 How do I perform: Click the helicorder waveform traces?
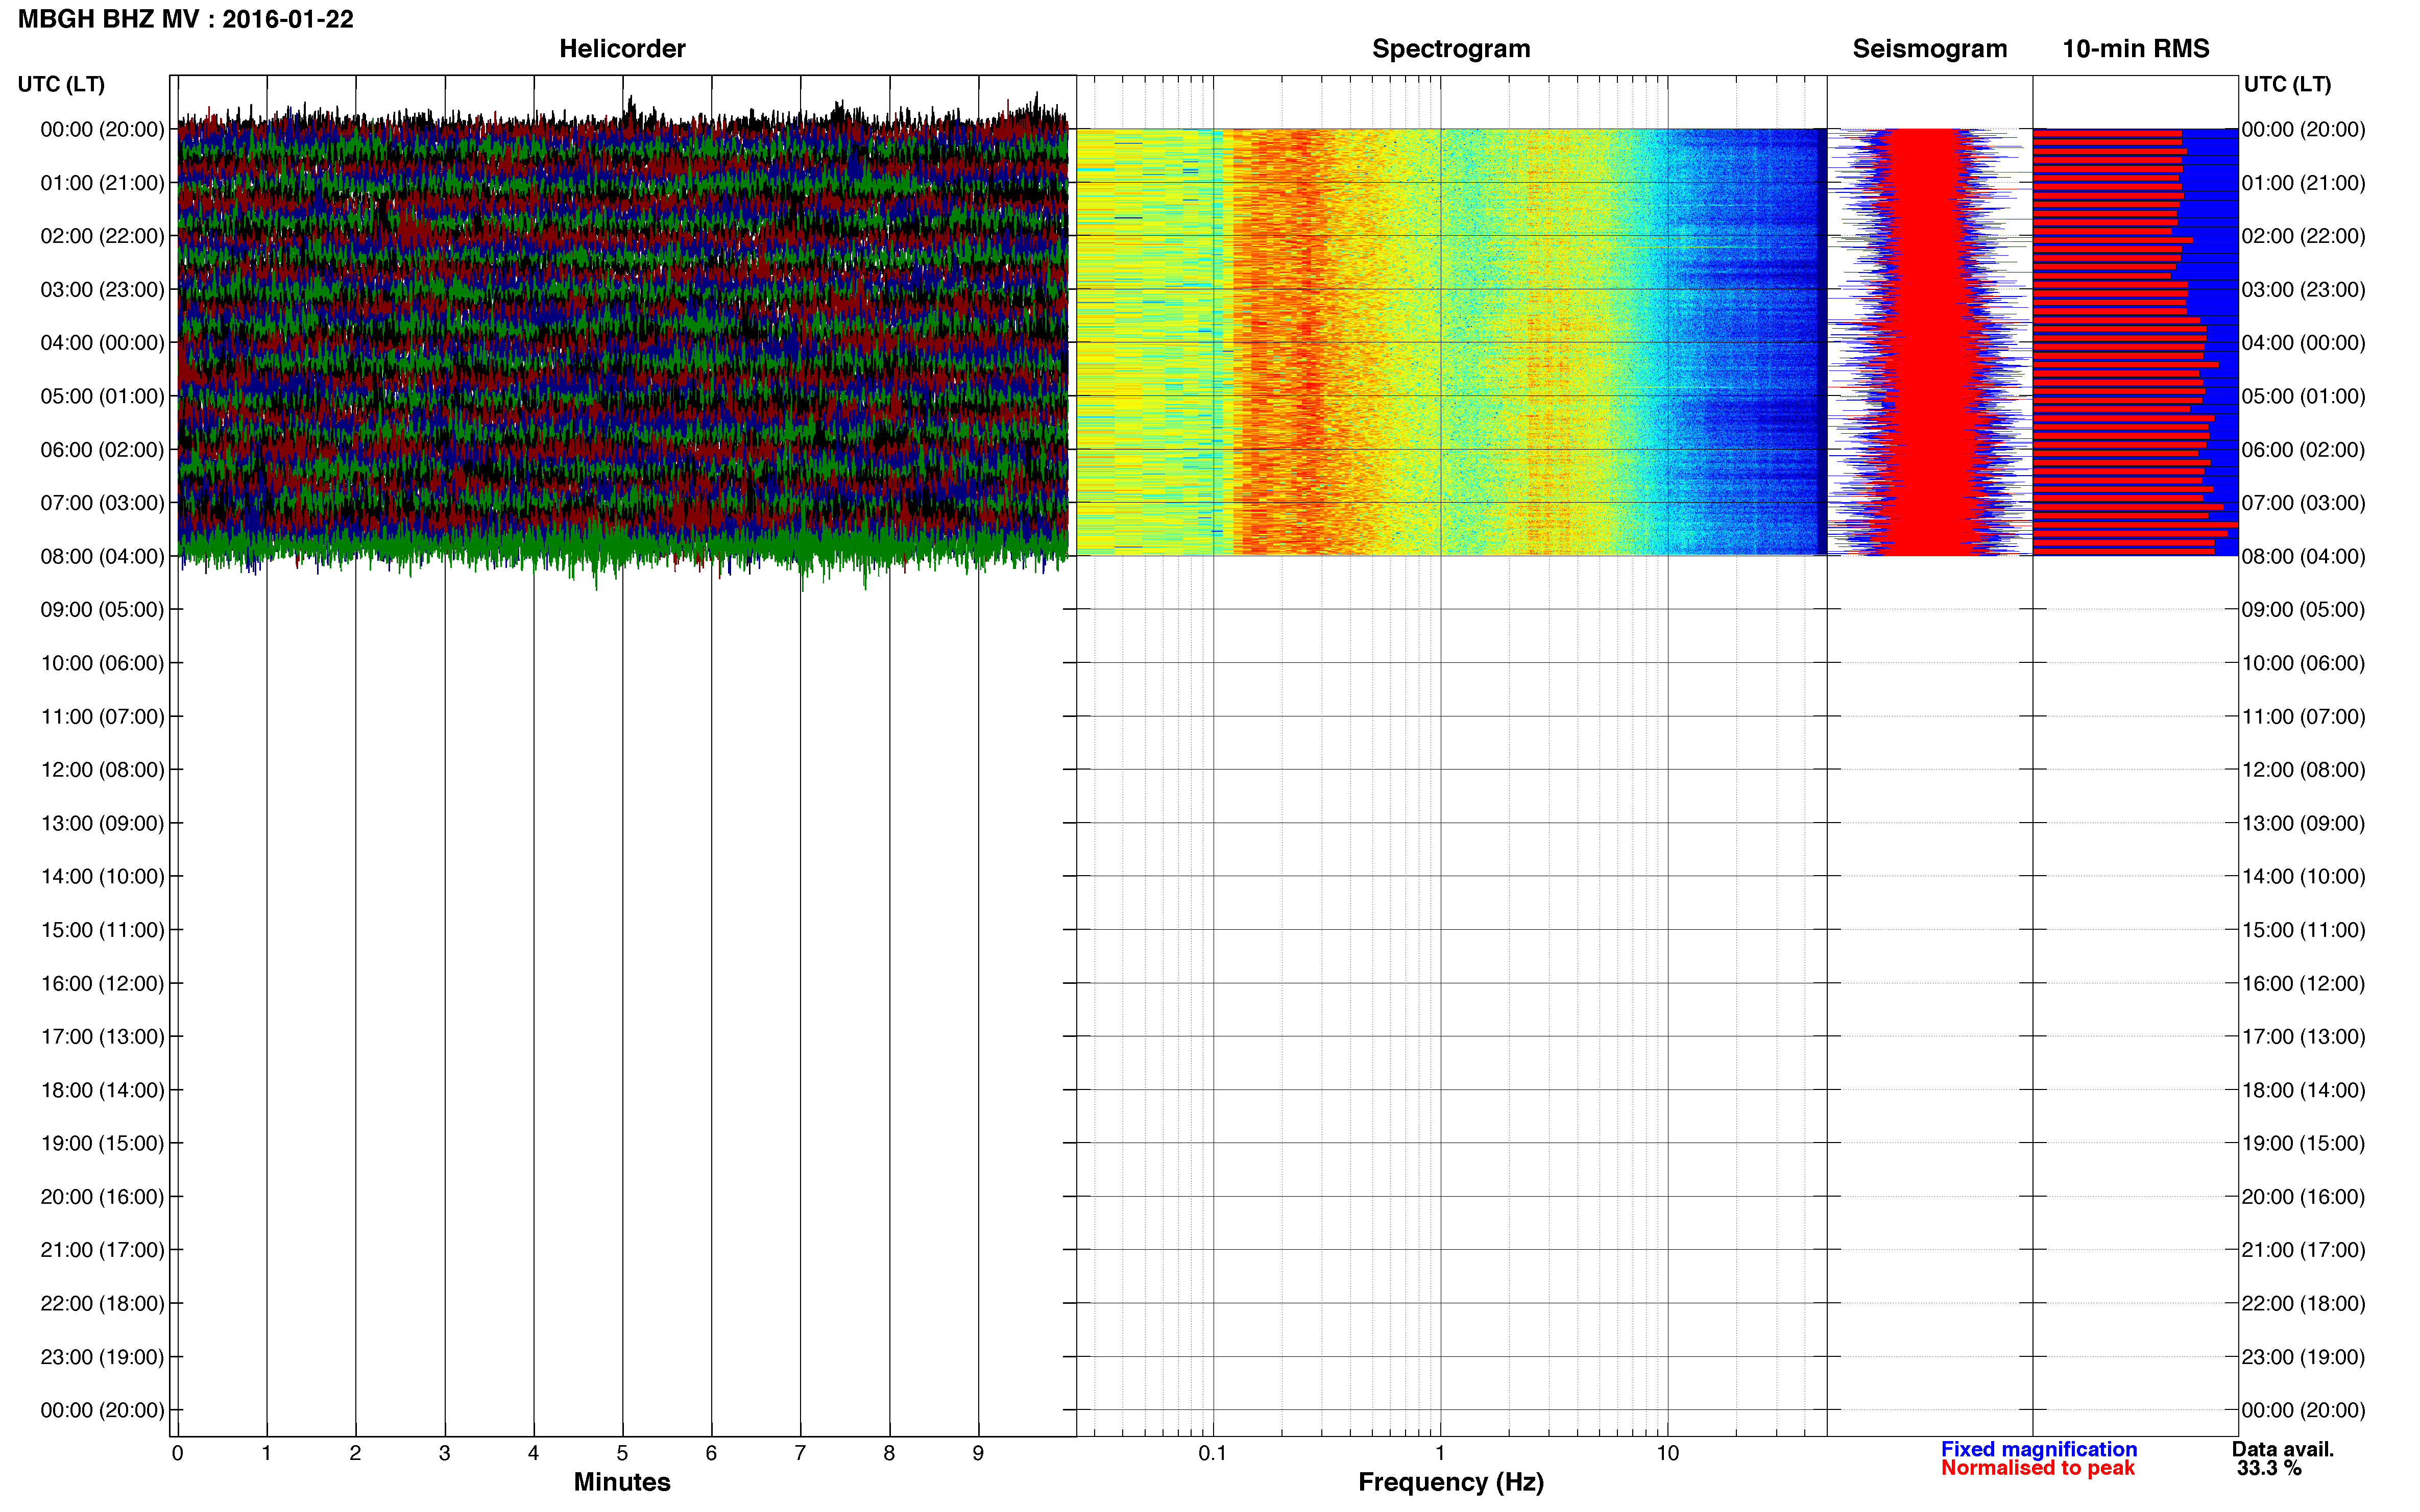pyautogui.click(x=622, y=342)
